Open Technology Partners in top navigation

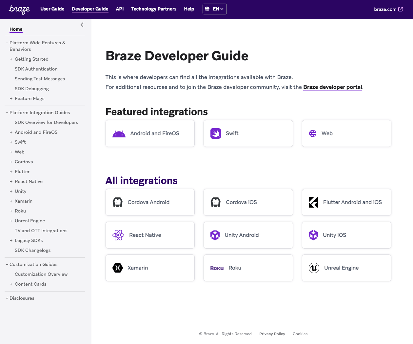154,9
